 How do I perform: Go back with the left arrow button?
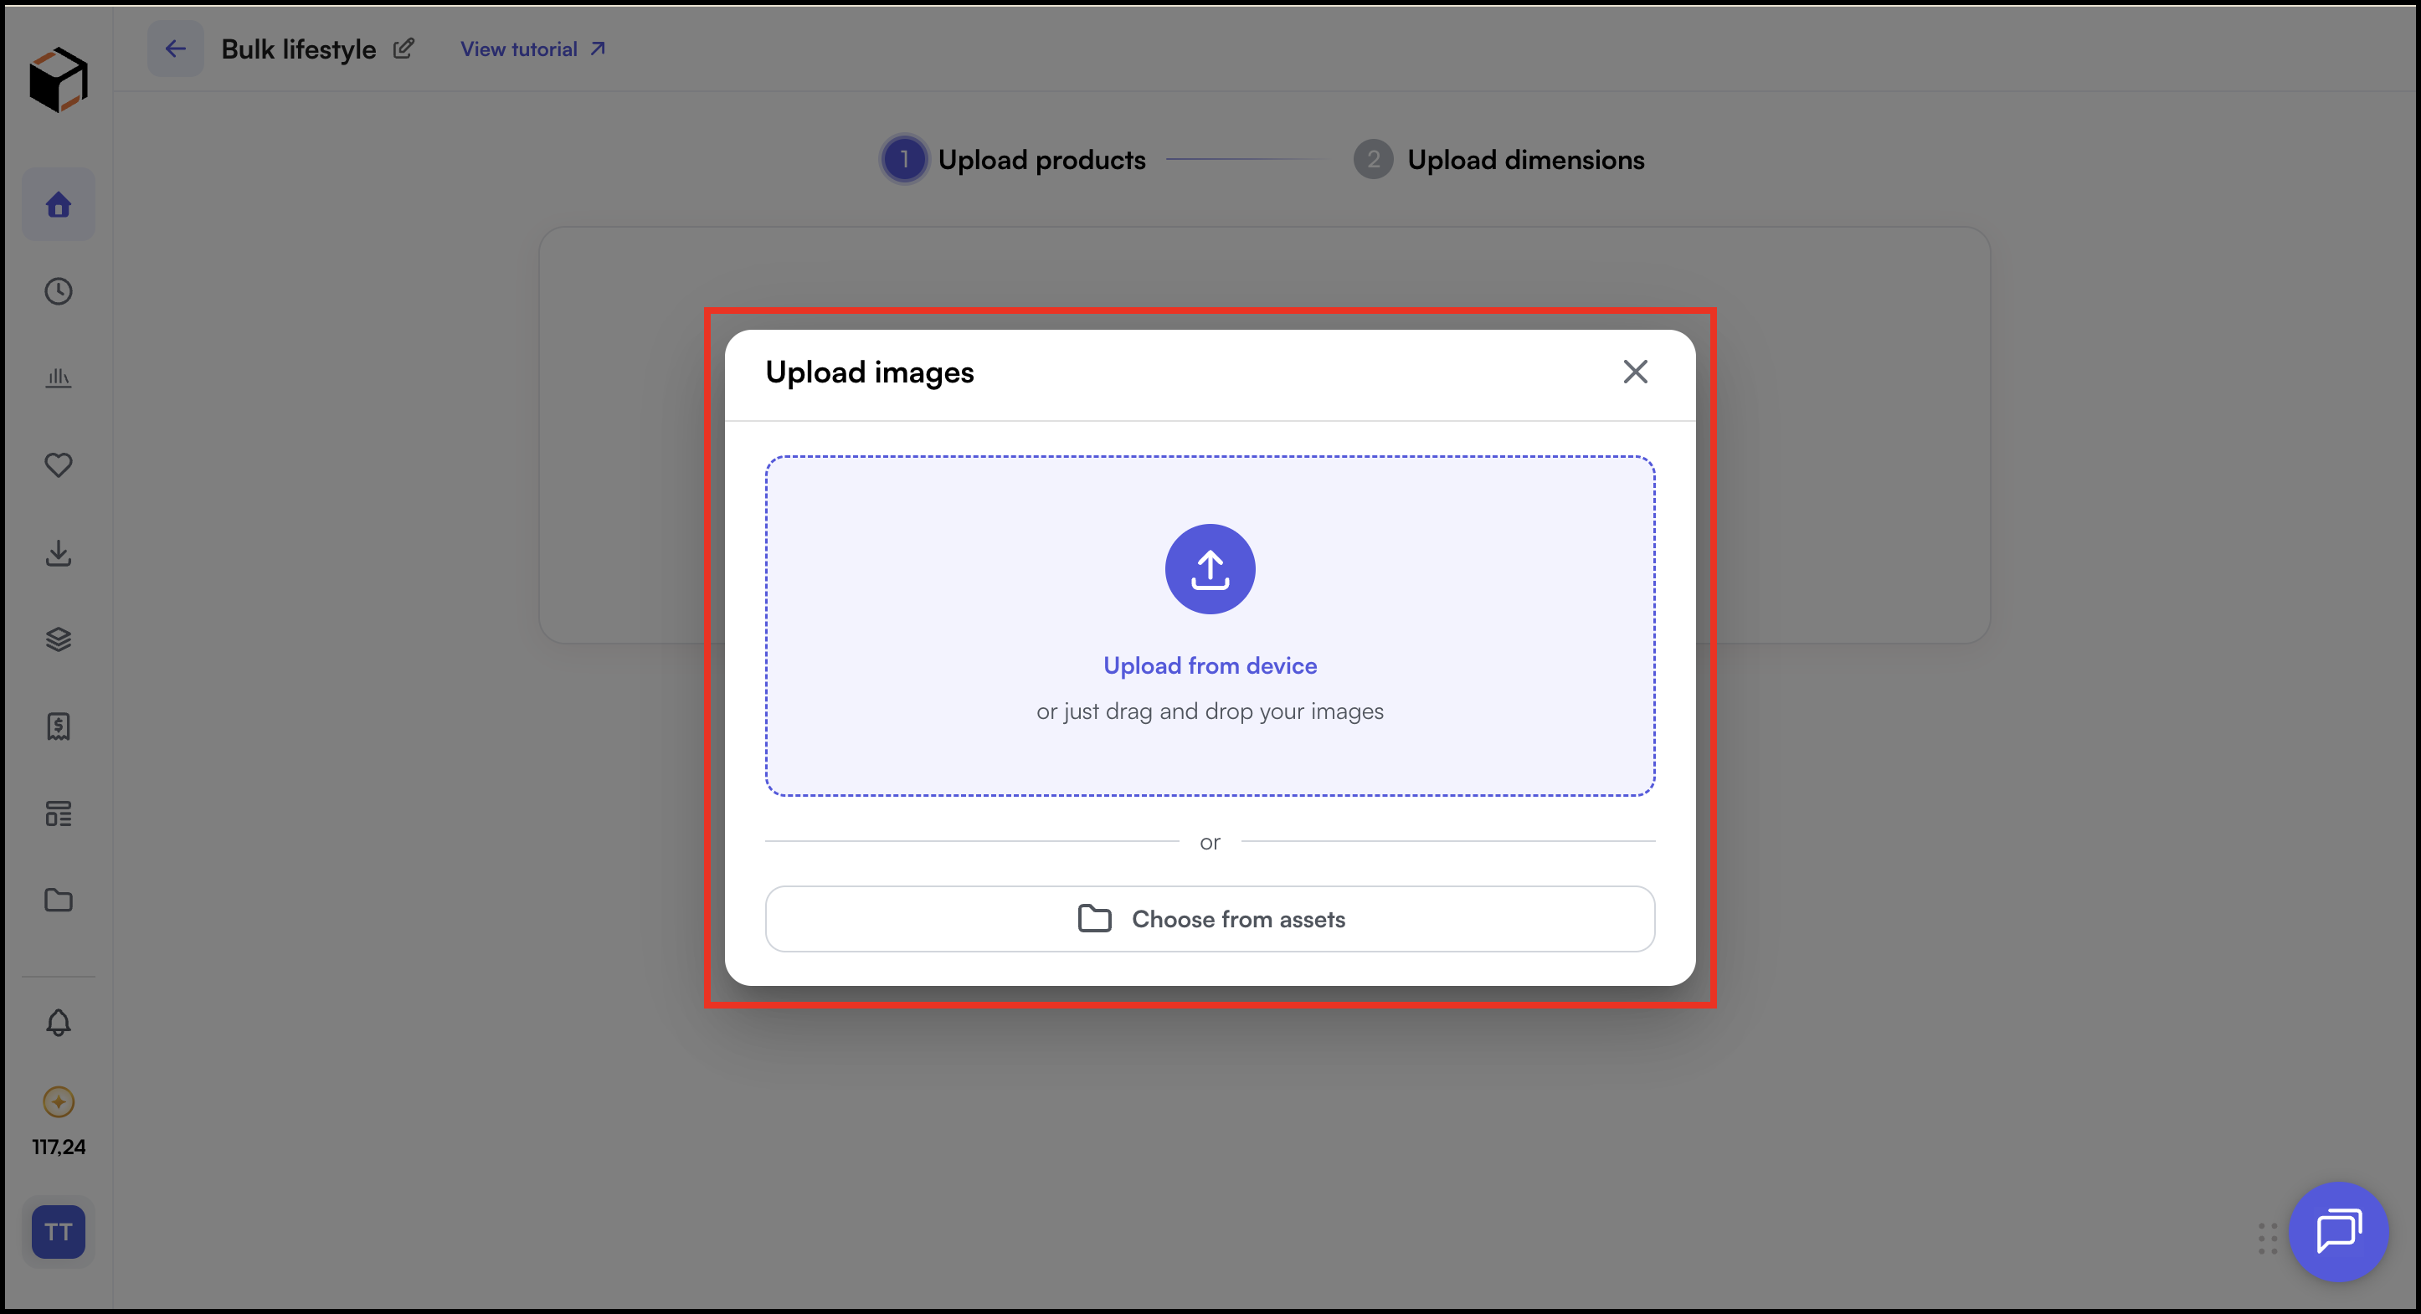pos(176,49)
